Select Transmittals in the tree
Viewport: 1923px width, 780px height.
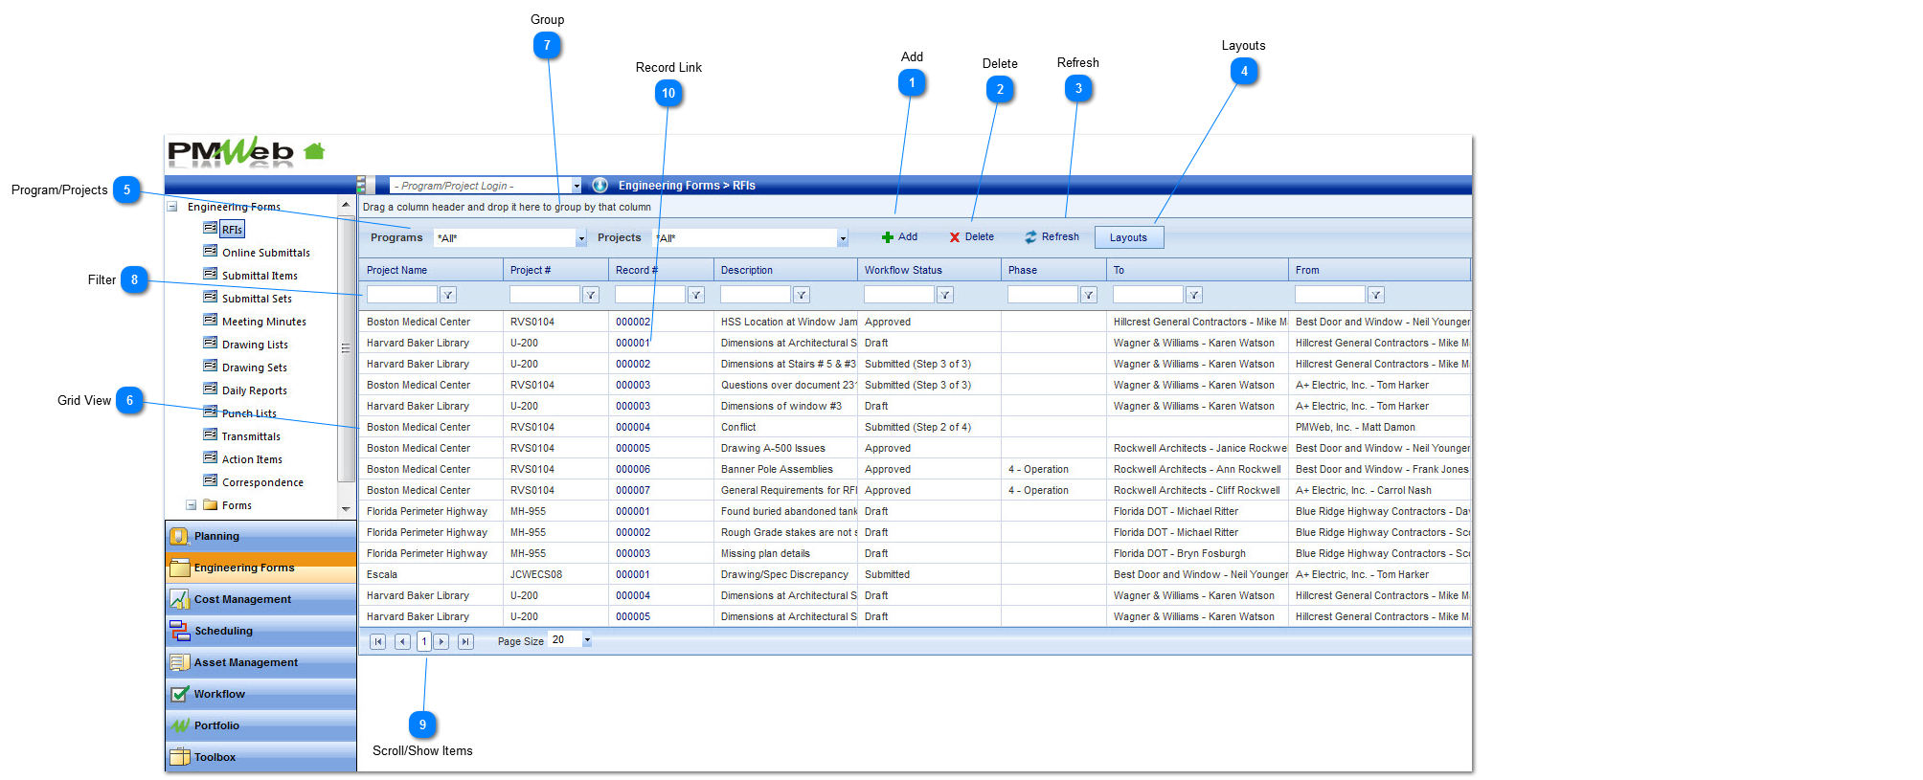251,436
